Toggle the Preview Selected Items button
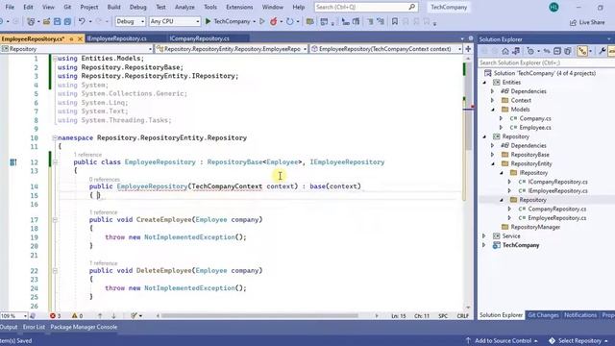 pyautogui.click(x=611, y=51)
